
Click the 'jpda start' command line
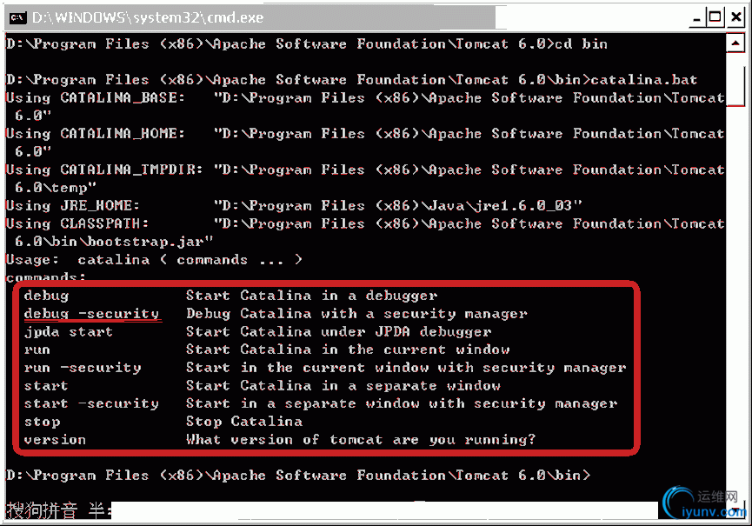coord(68,332)
